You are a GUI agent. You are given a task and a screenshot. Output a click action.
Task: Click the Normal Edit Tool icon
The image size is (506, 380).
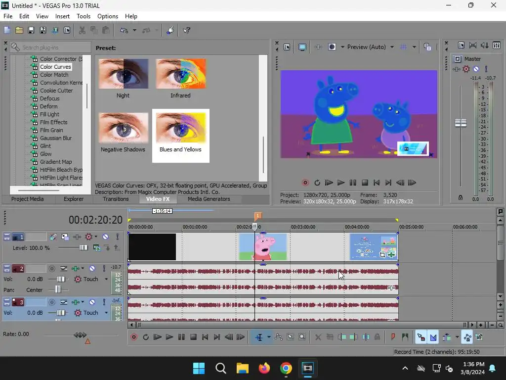pos(259,337)
